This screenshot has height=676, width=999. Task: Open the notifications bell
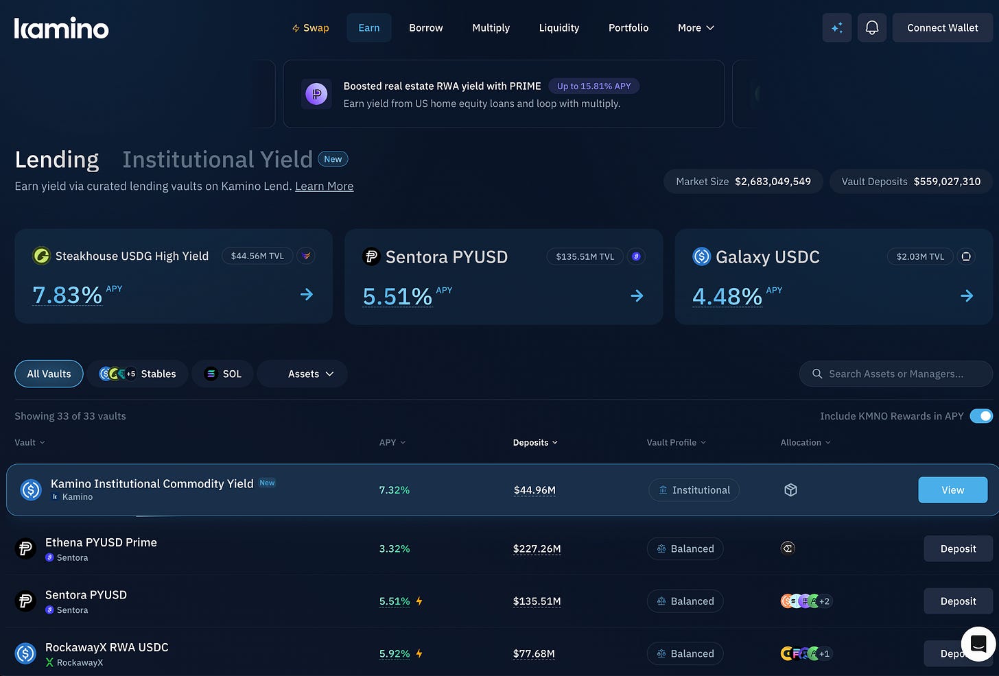click(x=872, y=28)
